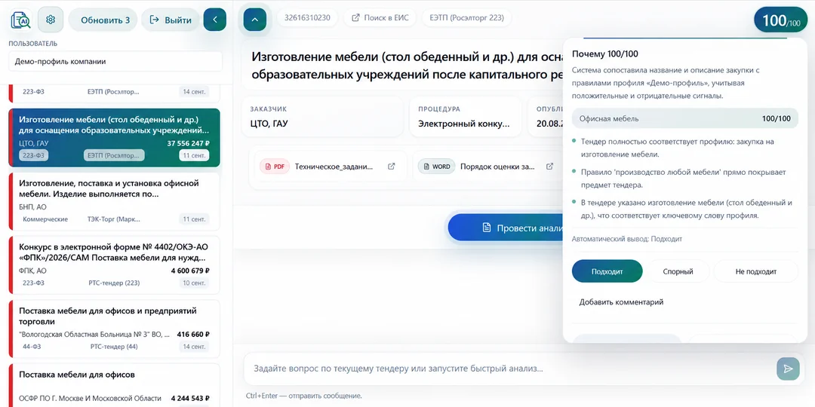Click the 'Выйти' logout button
The image size is (815, 407).
pos(171,20)
